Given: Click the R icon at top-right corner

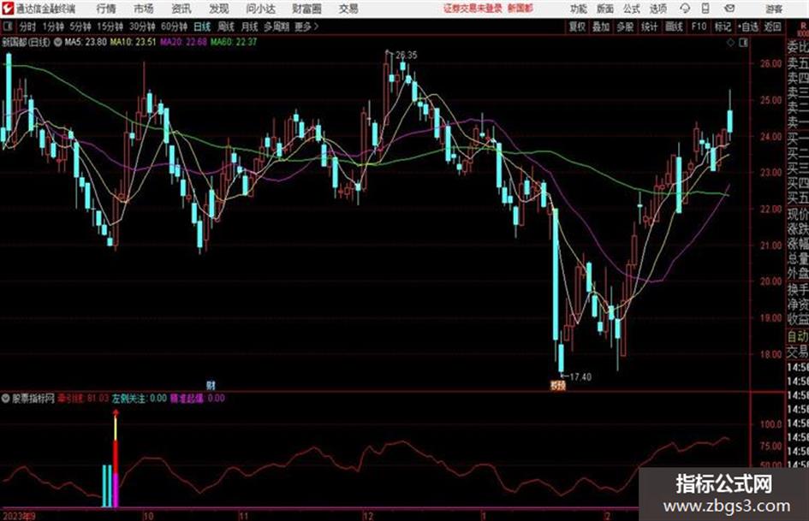Looking at the screenshot, I should [803, 27].
